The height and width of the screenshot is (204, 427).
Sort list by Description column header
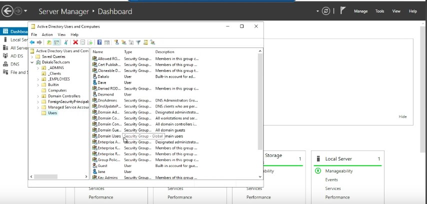164,51
